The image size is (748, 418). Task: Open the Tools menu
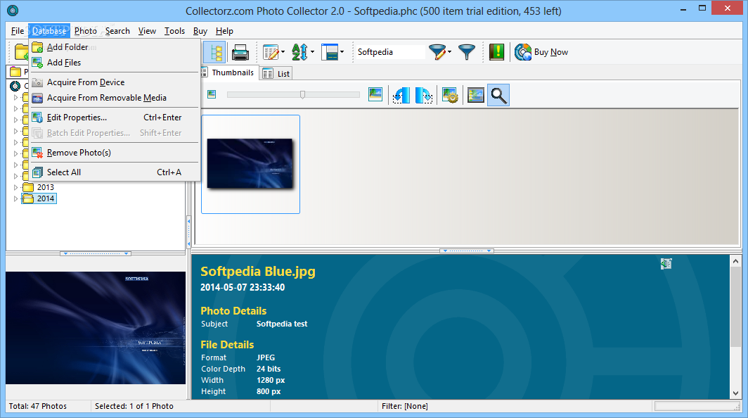(174, 31)
